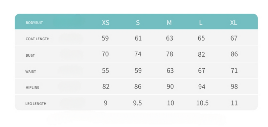
Task: Click the XS size column header
Action: tap(106, 22)
